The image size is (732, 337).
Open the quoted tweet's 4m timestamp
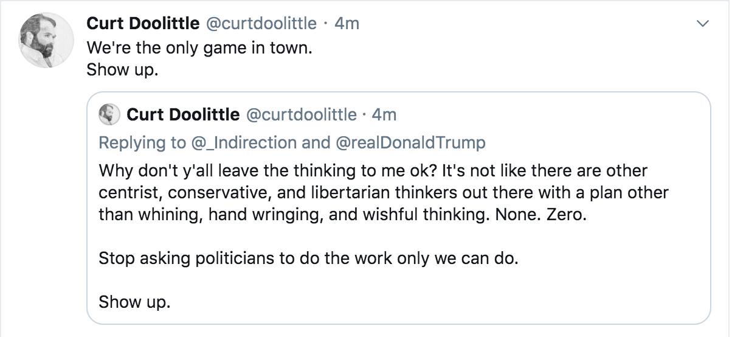coord(384,114)
